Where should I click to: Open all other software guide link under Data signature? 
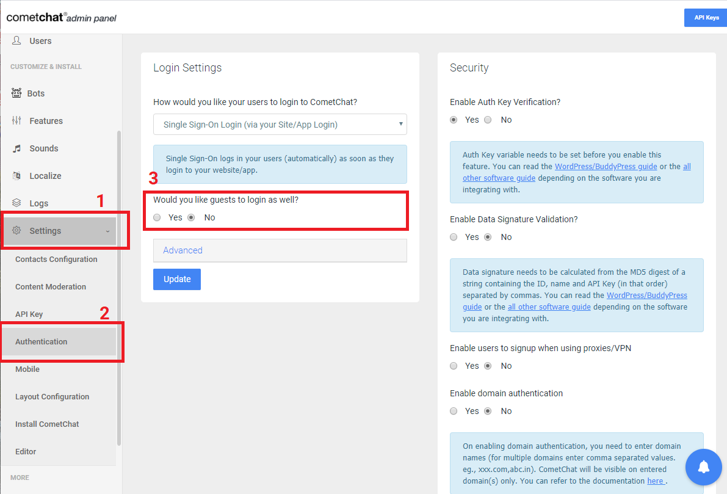click(x=549, y=307)
